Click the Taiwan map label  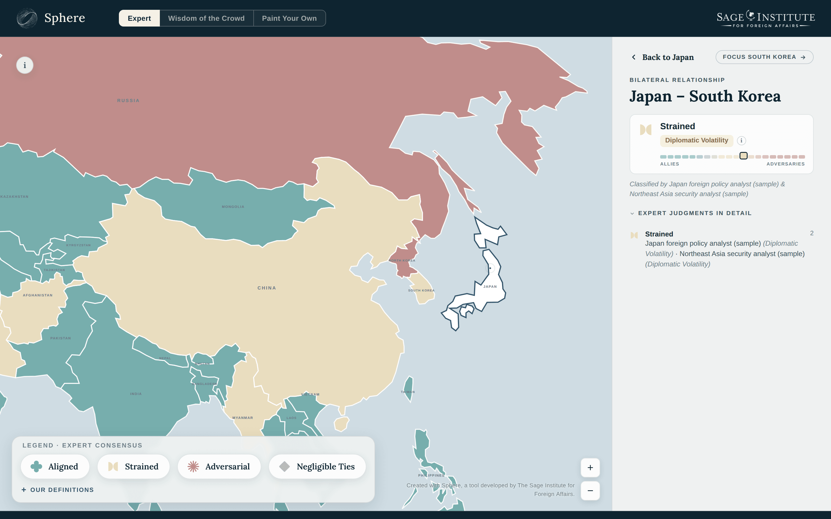408,392
